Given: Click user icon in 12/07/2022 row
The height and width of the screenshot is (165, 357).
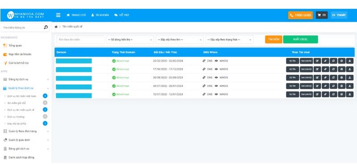Looking at the screenshot, I should [350, 94].
